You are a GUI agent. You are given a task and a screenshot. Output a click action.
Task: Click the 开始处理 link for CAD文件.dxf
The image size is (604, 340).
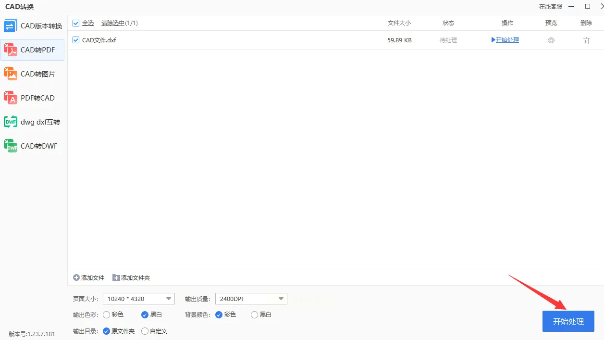tap(505, 40)
